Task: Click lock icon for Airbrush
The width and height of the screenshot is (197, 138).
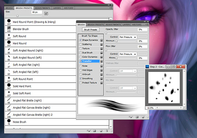Action: pos(102,74)
